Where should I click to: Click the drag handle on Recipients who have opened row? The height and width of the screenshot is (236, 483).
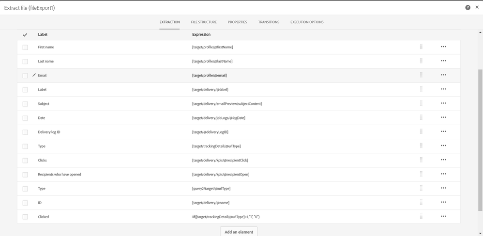tap(421, 174)
